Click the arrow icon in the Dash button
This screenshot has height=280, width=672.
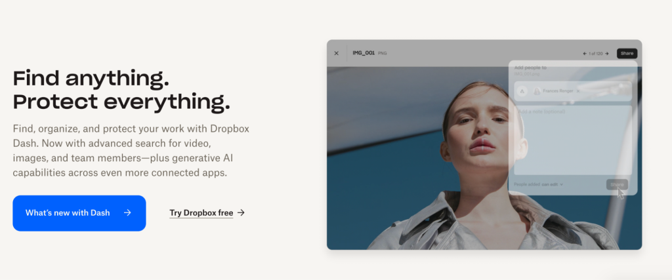(x=127, y=213)
